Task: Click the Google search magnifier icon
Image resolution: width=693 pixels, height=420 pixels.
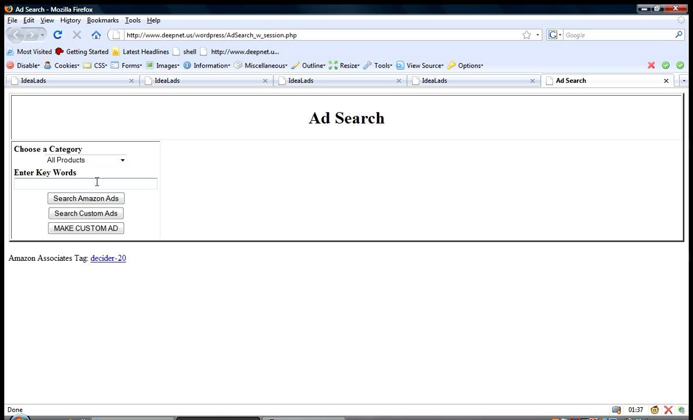Action: [x=679, y=34]
